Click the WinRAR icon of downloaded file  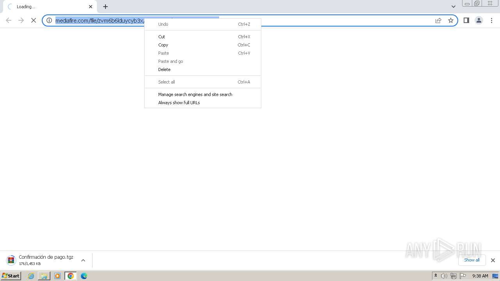(11, 260)
